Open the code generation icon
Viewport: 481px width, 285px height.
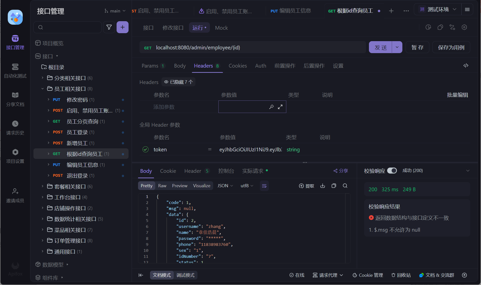click(466, 66)
